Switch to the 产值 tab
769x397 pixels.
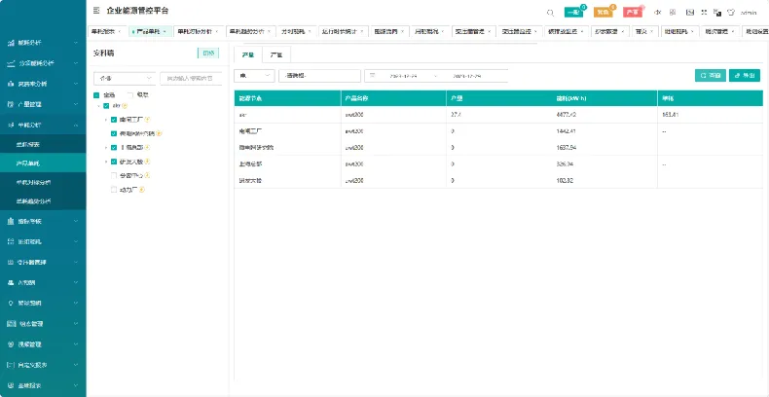coord(276,54)
